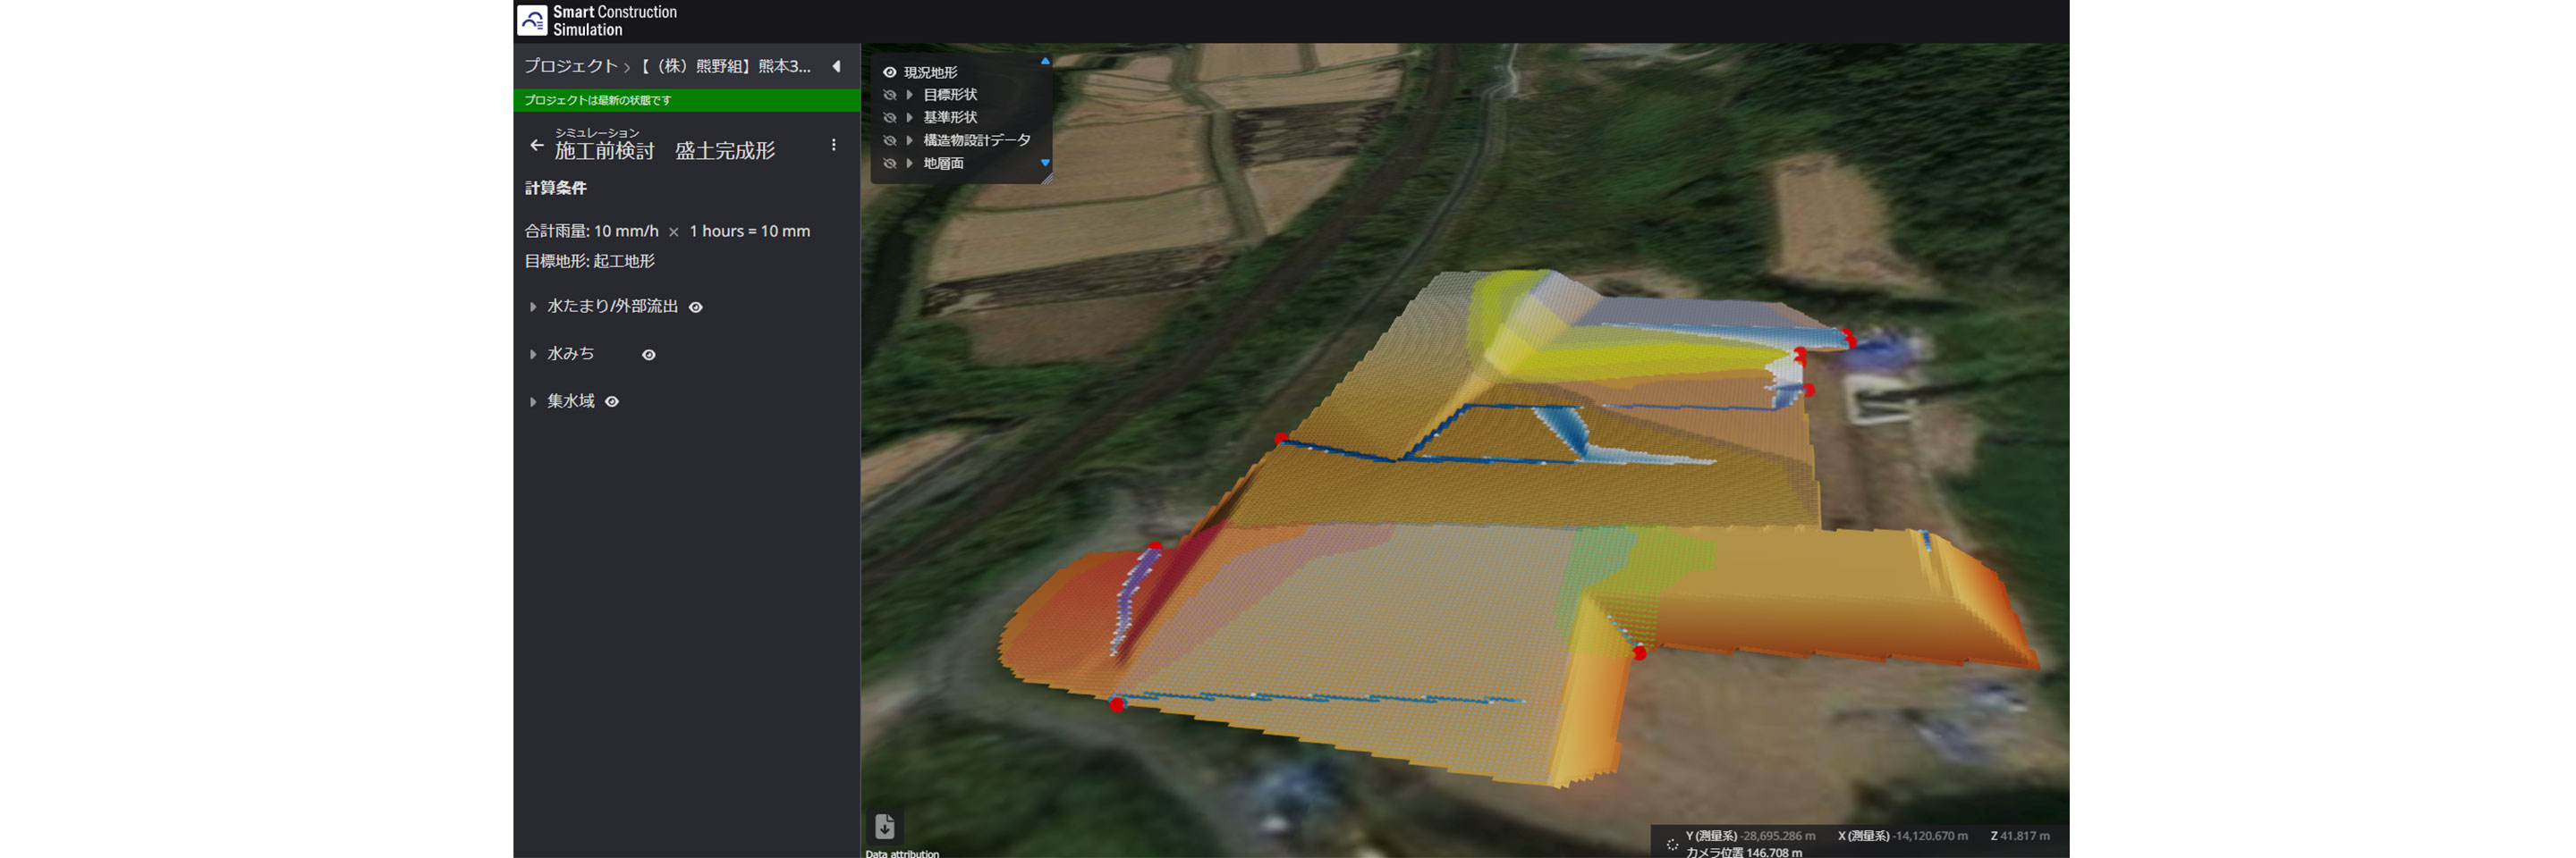Screen dimensions: 2576x858
Task: Expand the 水みち section
Action: [533, 355]
